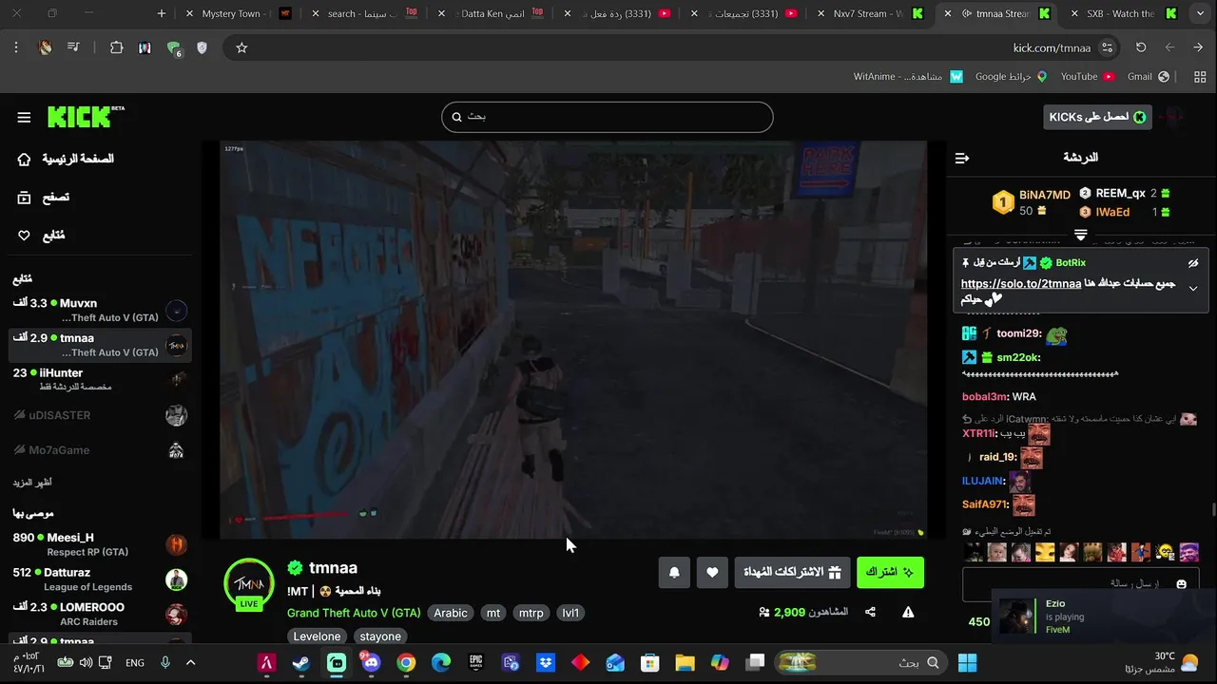This screenshot has width=1217, height=684.
Task: Click the mtrp tag
Action: (531, 613)
